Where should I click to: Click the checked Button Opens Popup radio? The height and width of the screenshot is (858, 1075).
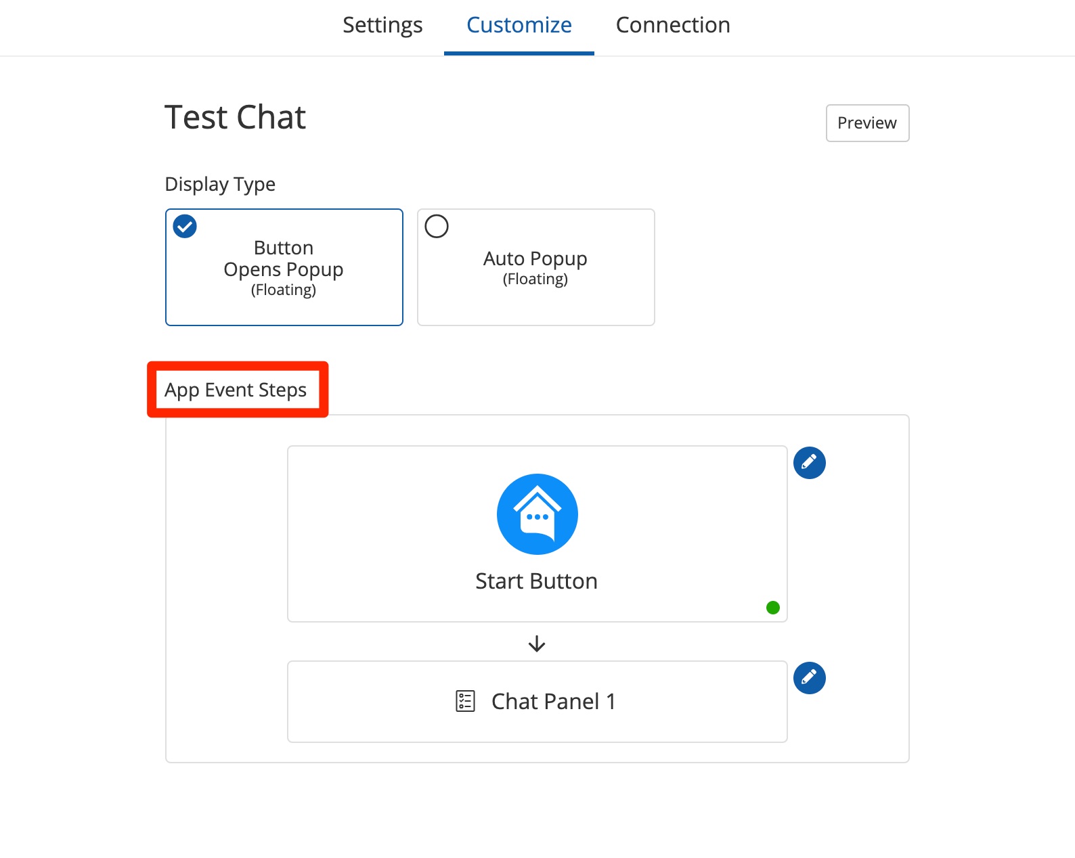[x=185, y=226]
